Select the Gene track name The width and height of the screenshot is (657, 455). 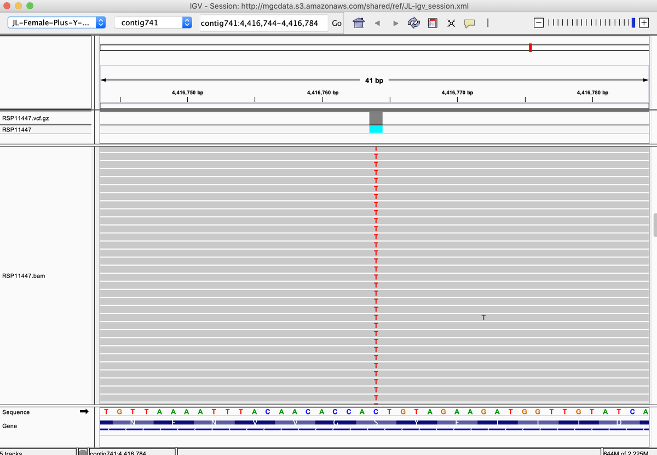point(9,426)
